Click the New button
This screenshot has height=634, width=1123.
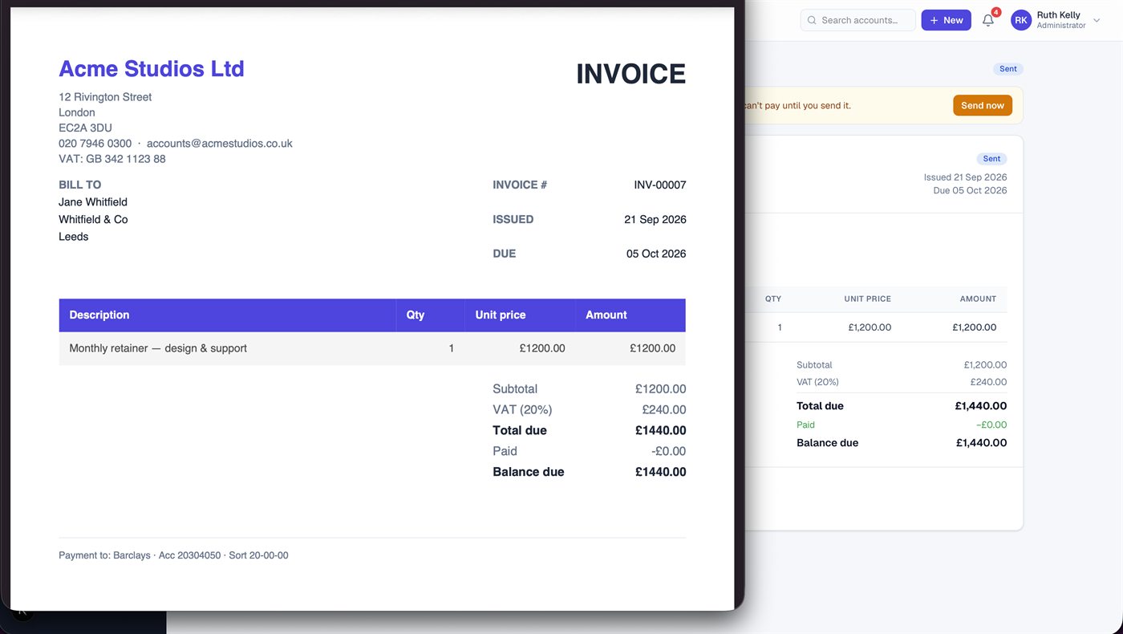(x=946, y=20)
